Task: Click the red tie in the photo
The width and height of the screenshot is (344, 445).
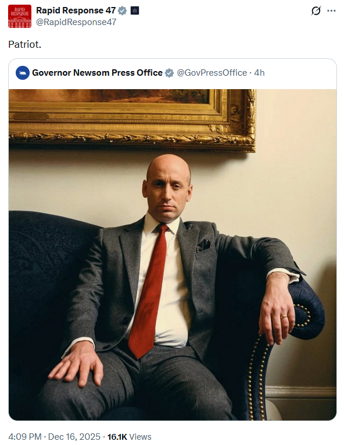Action: point(148,291)
